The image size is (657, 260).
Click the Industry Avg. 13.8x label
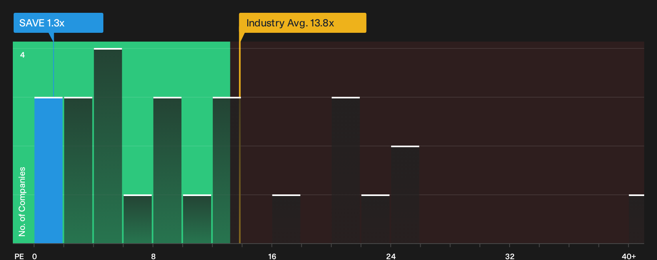pos(302,23)
